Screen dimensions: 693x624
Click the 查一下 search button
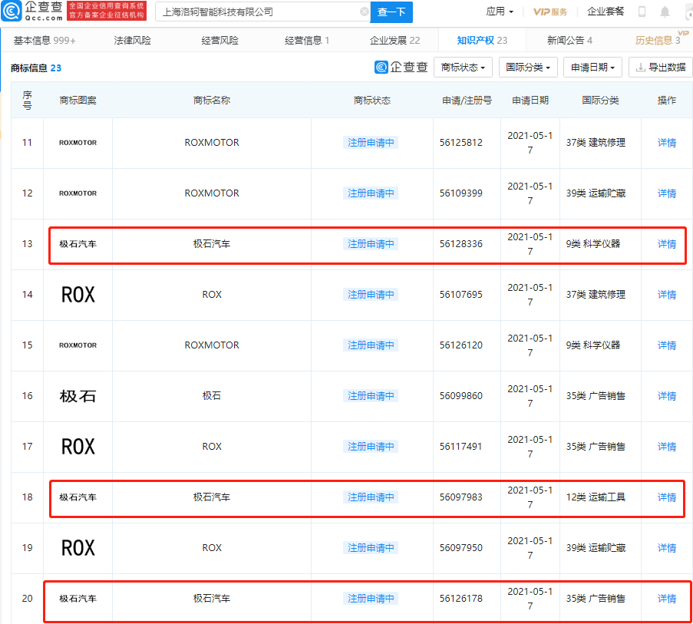(x=391, y=12)
